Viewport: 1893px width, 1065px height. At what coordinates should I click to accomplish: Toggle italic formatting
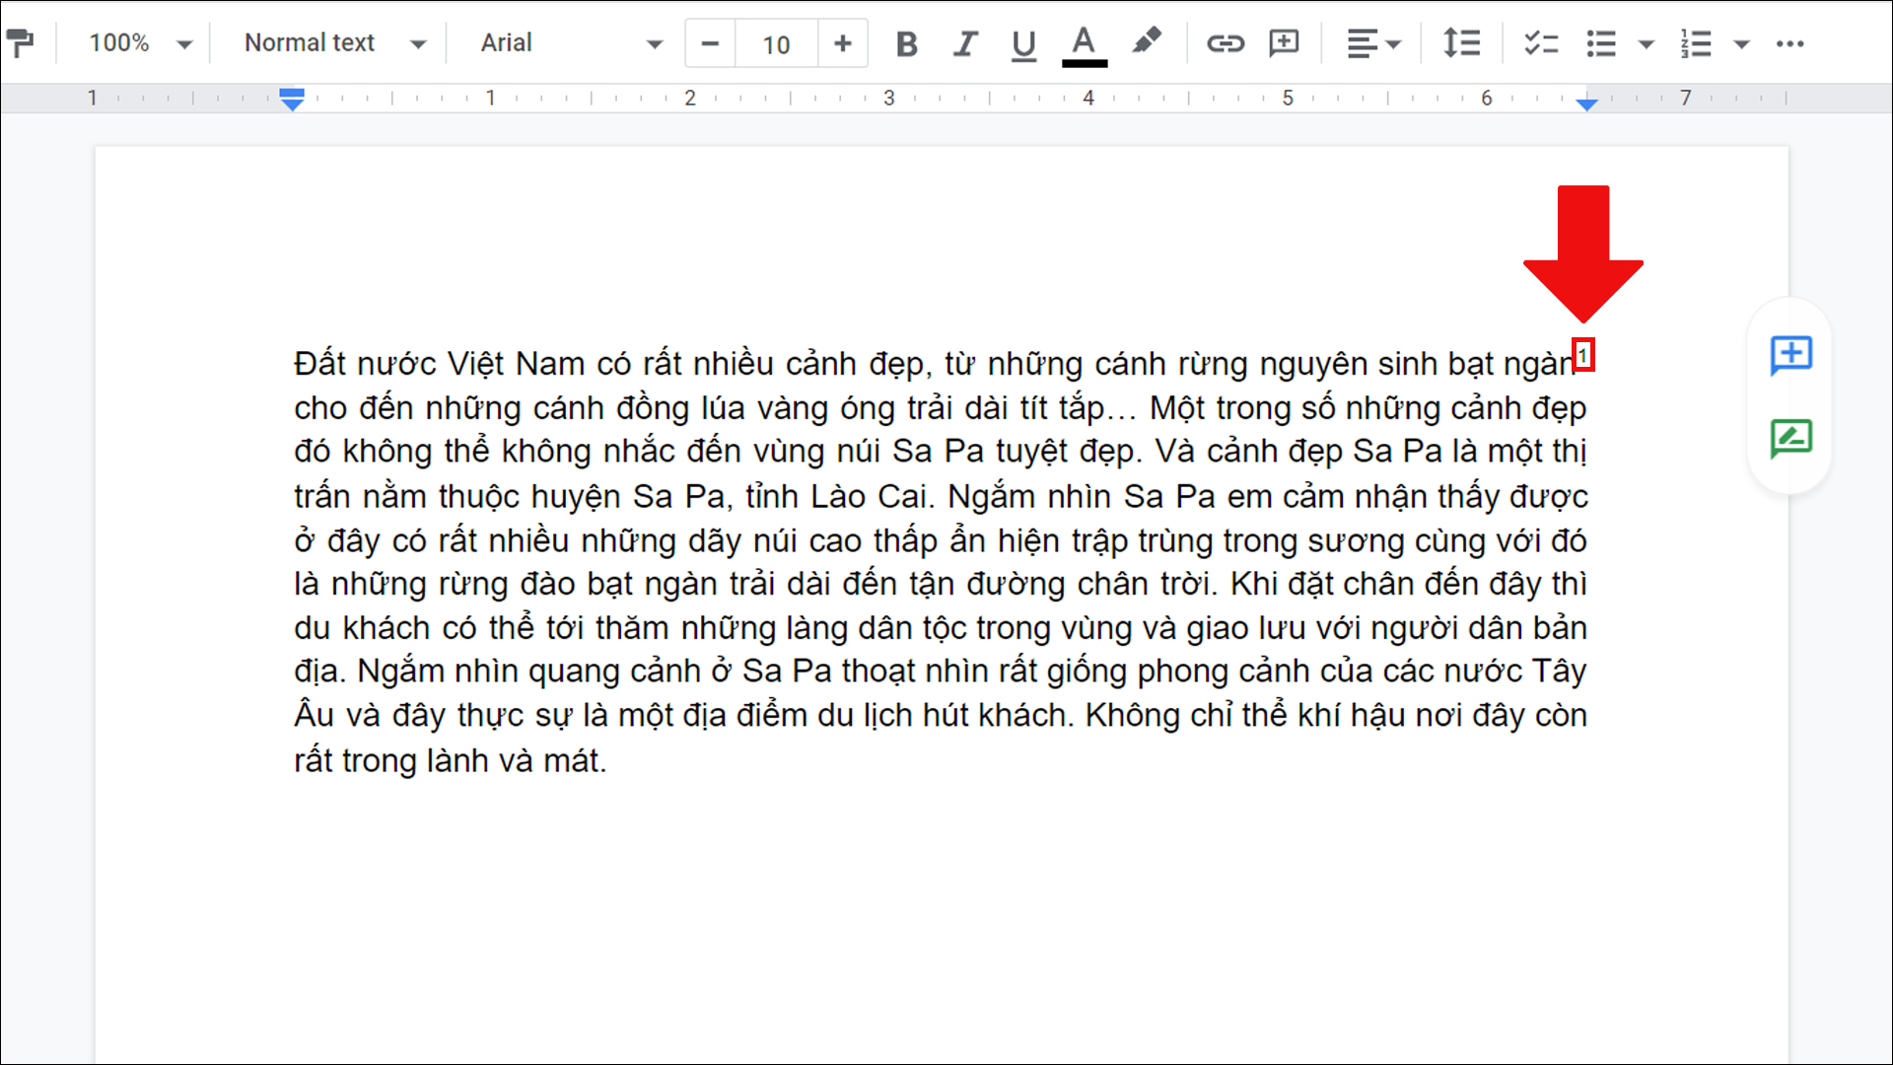965,43
